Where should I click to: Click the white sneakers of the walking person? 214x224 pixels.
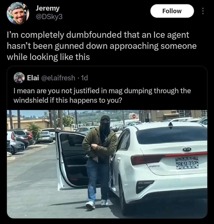(x=96, y=204)
